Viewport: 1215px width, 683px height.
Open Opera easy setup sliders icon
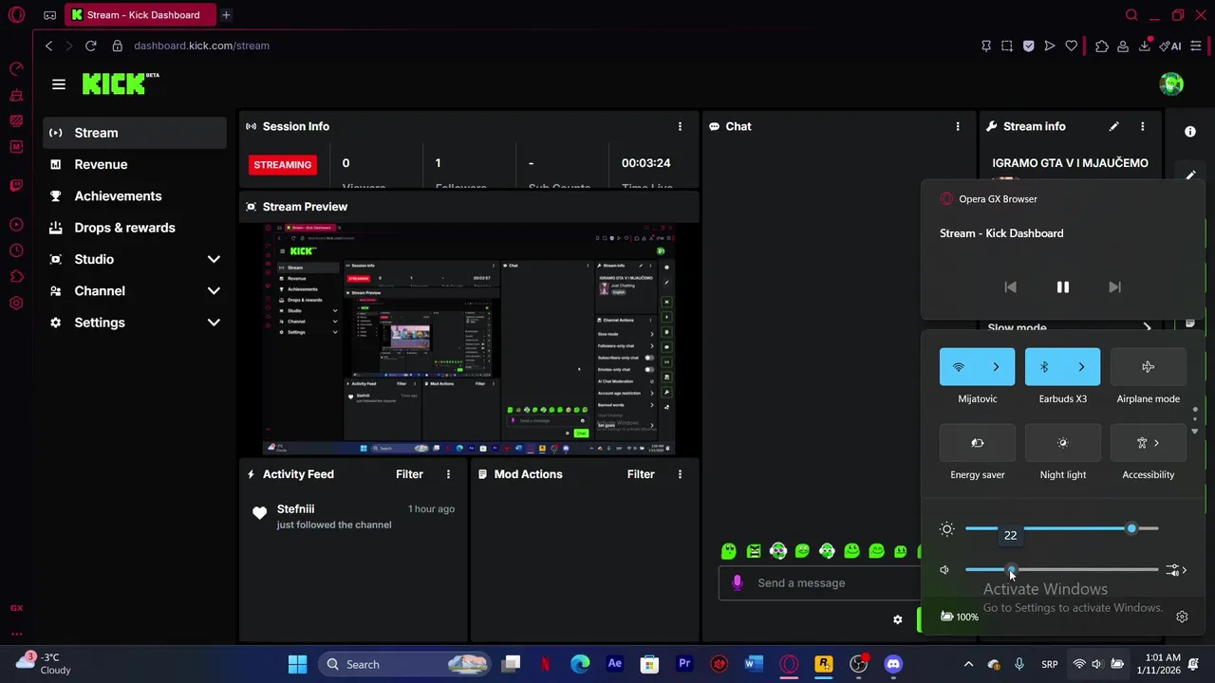[x=1196, y=46]
